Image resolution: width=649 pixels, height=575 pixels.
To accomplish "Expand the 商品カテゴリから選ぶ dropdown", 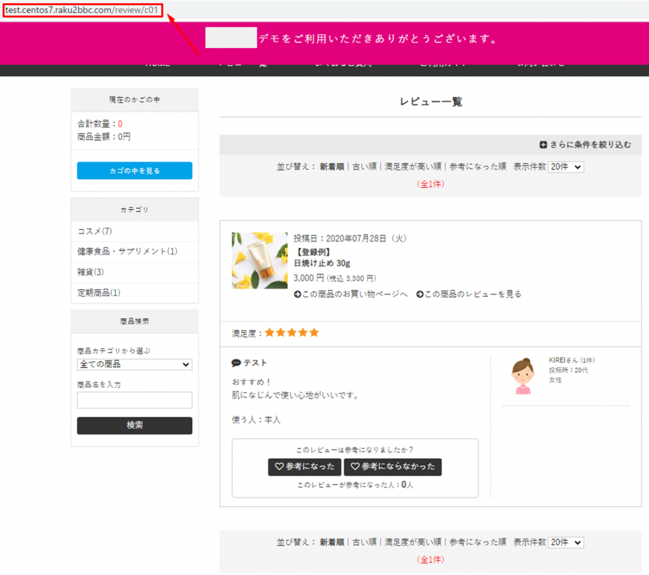I will pyautogui.click(x=134, y=365).
